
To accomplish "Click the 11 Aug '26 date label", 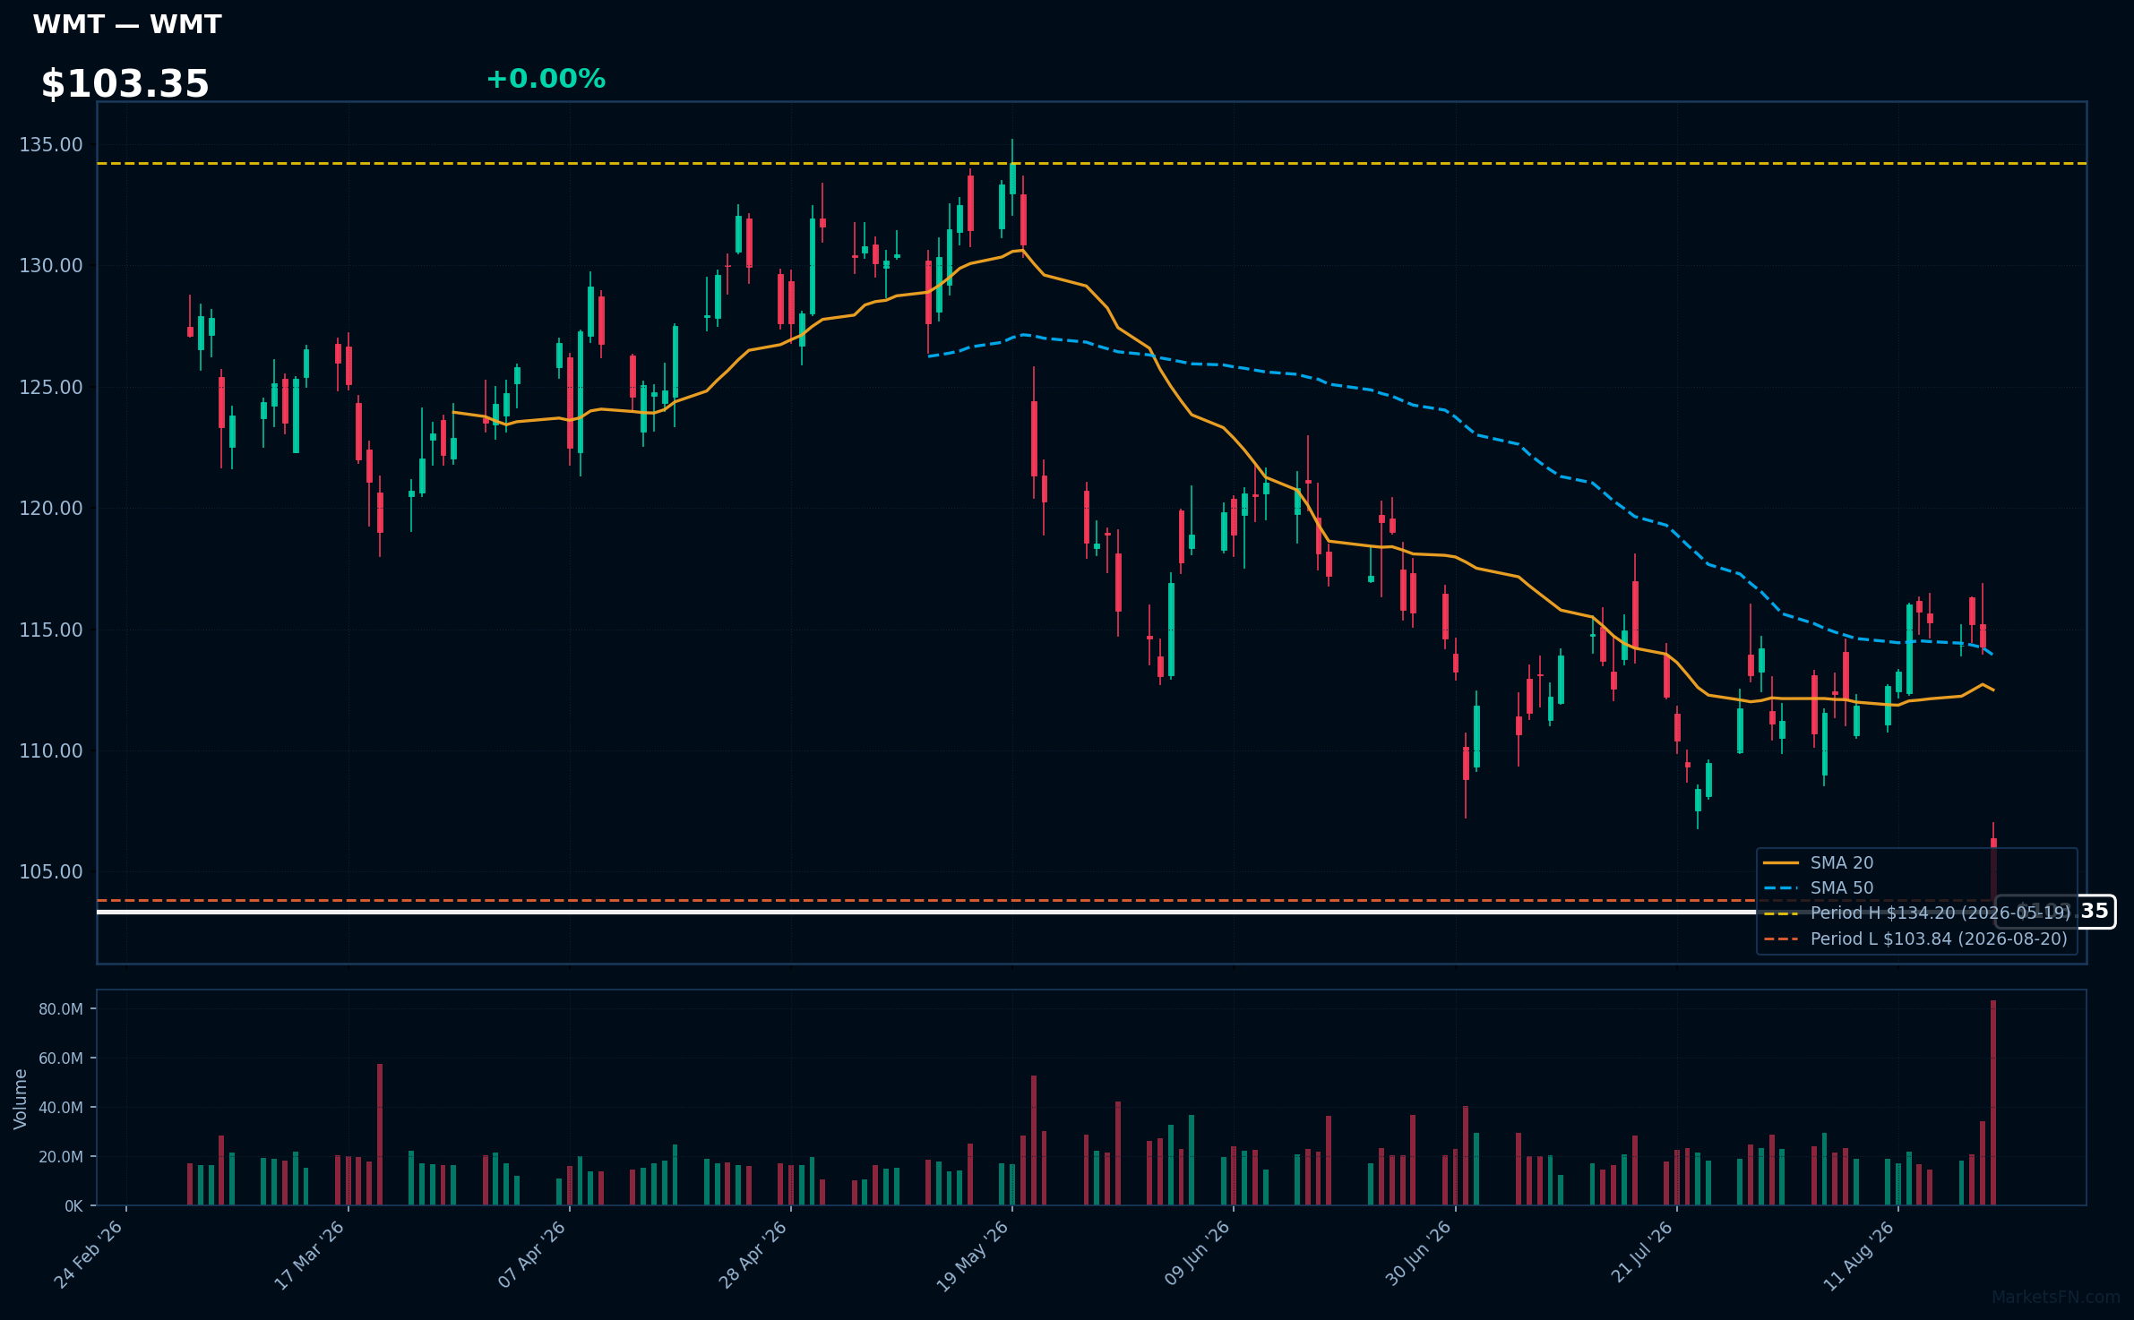I will point(1860,1255).
